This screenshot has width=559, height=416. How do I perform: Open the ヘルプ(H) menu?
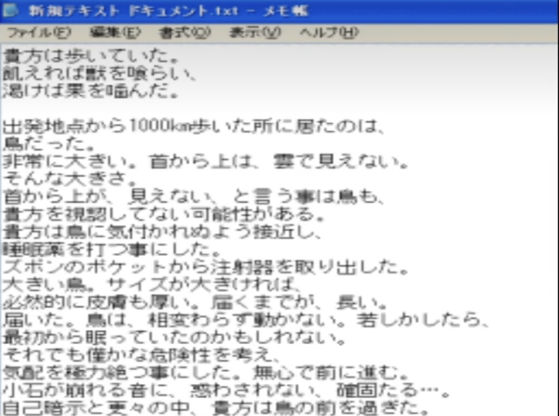click(x=329, y=33)
